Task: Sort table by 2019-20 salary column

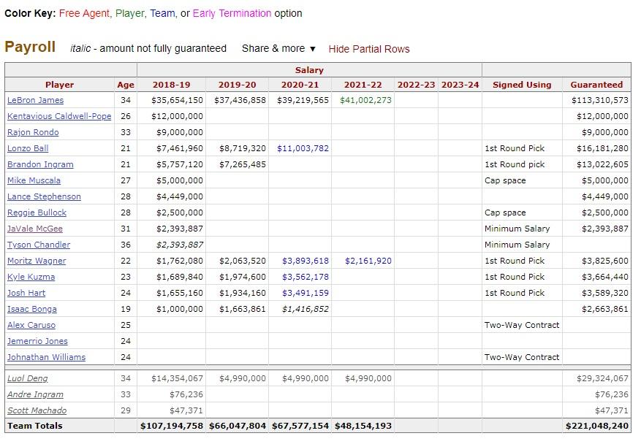Action: (x=237, y=85)
